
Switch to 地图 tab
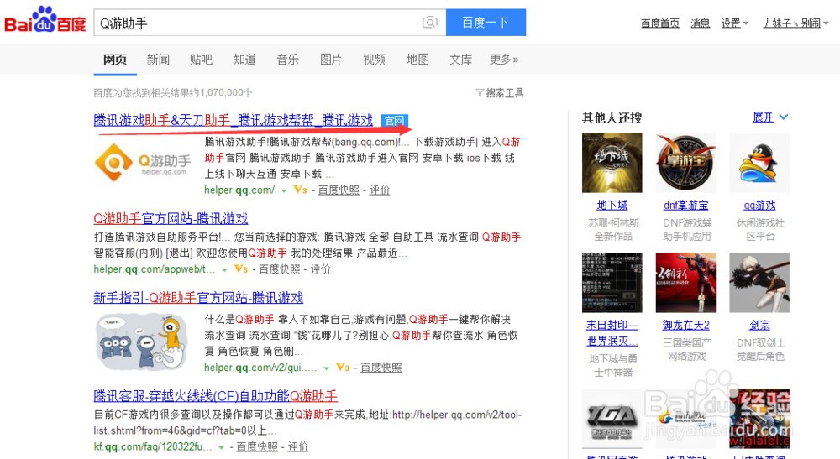(417, 60)
